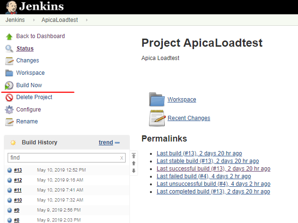Go Back to Dashboard
Image resolution: width=298 pixels, height=223 pixels.
point(41,36)
